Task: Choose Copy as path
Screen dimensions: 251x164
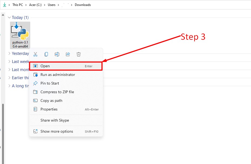Action: coord(66,101)
